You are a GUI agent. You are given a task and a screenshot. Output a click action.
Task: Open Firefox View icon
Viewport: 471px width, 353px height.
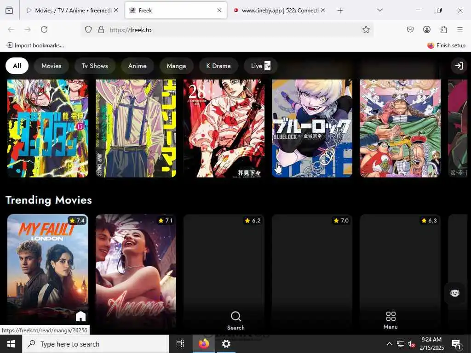(9, 10)
